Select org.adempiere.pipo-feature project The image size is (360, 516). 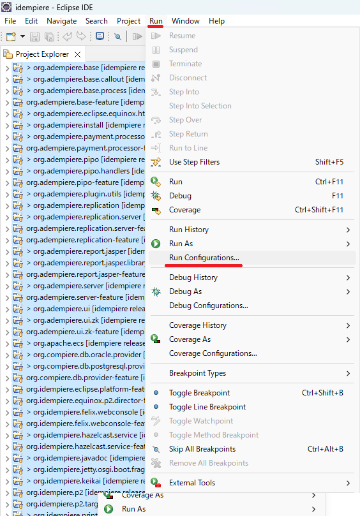tap(86, 182)
